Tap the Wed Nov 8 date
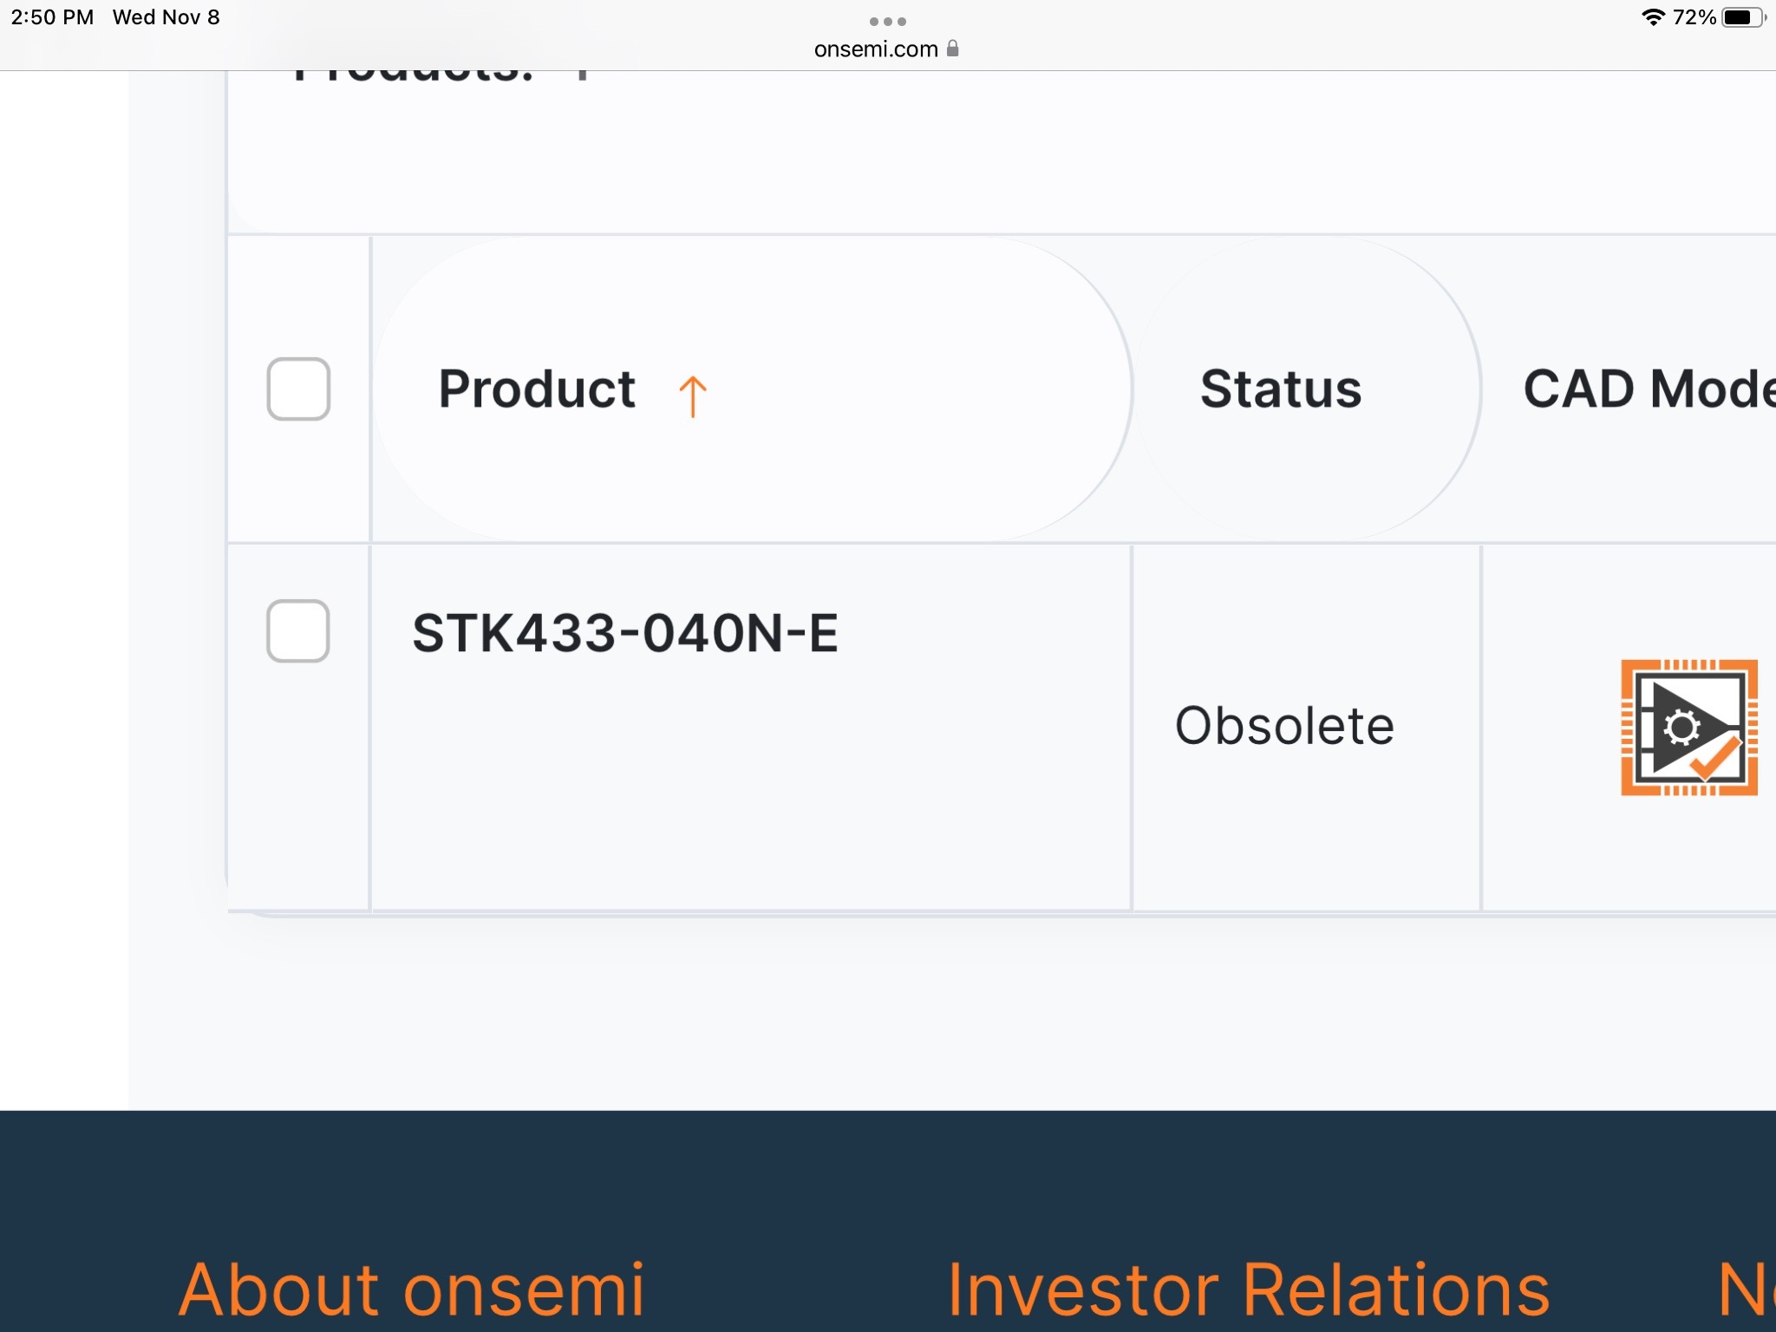Image resolution: width=1776 pixels, height=1332 pixels. coord(166,17)
